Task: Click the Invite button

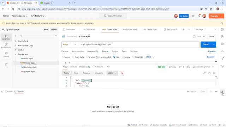Action: (184, 16)
